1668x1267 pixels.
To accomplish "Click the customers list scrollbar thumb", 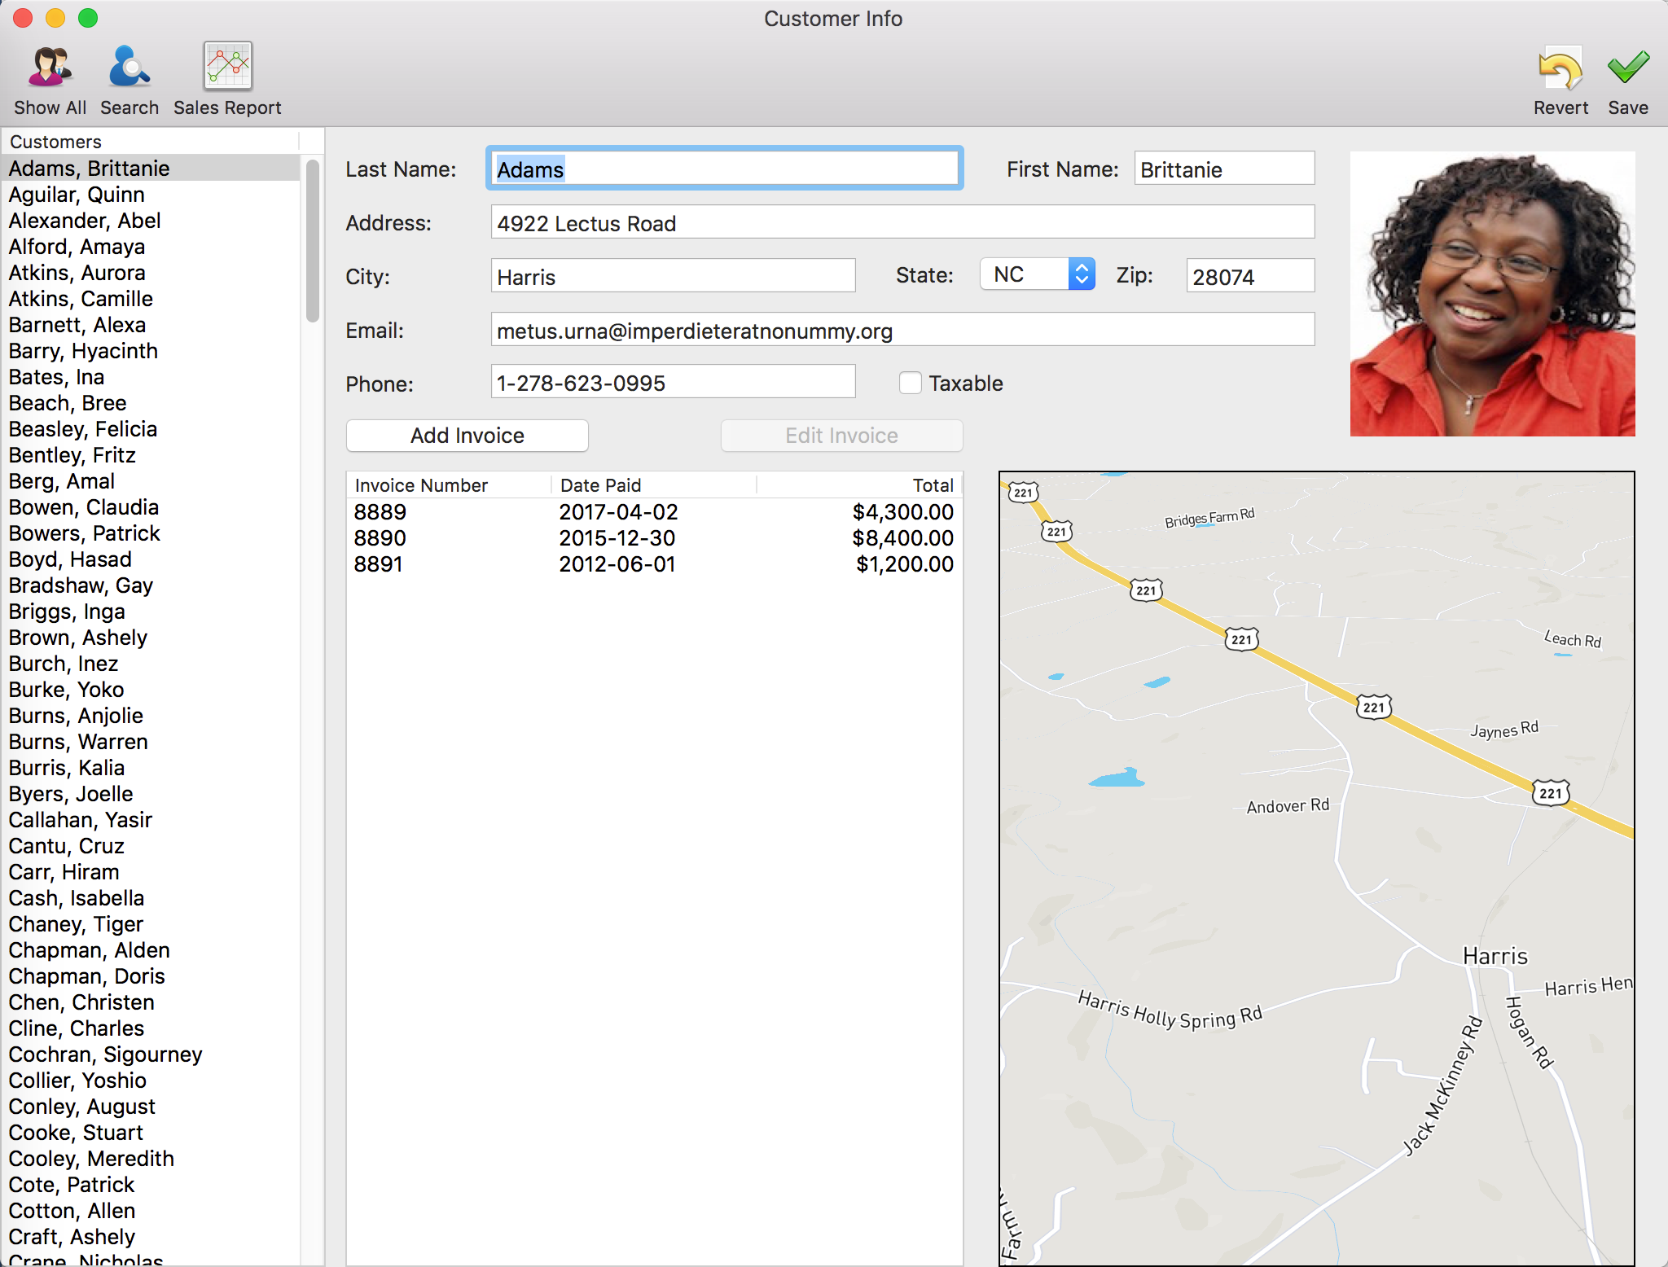I will point(312,240).
